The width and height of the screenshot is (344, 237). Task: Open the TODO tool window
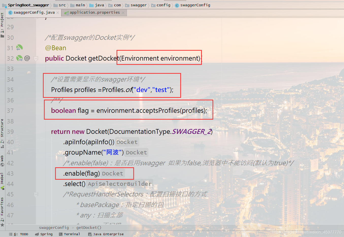[19, 234]
